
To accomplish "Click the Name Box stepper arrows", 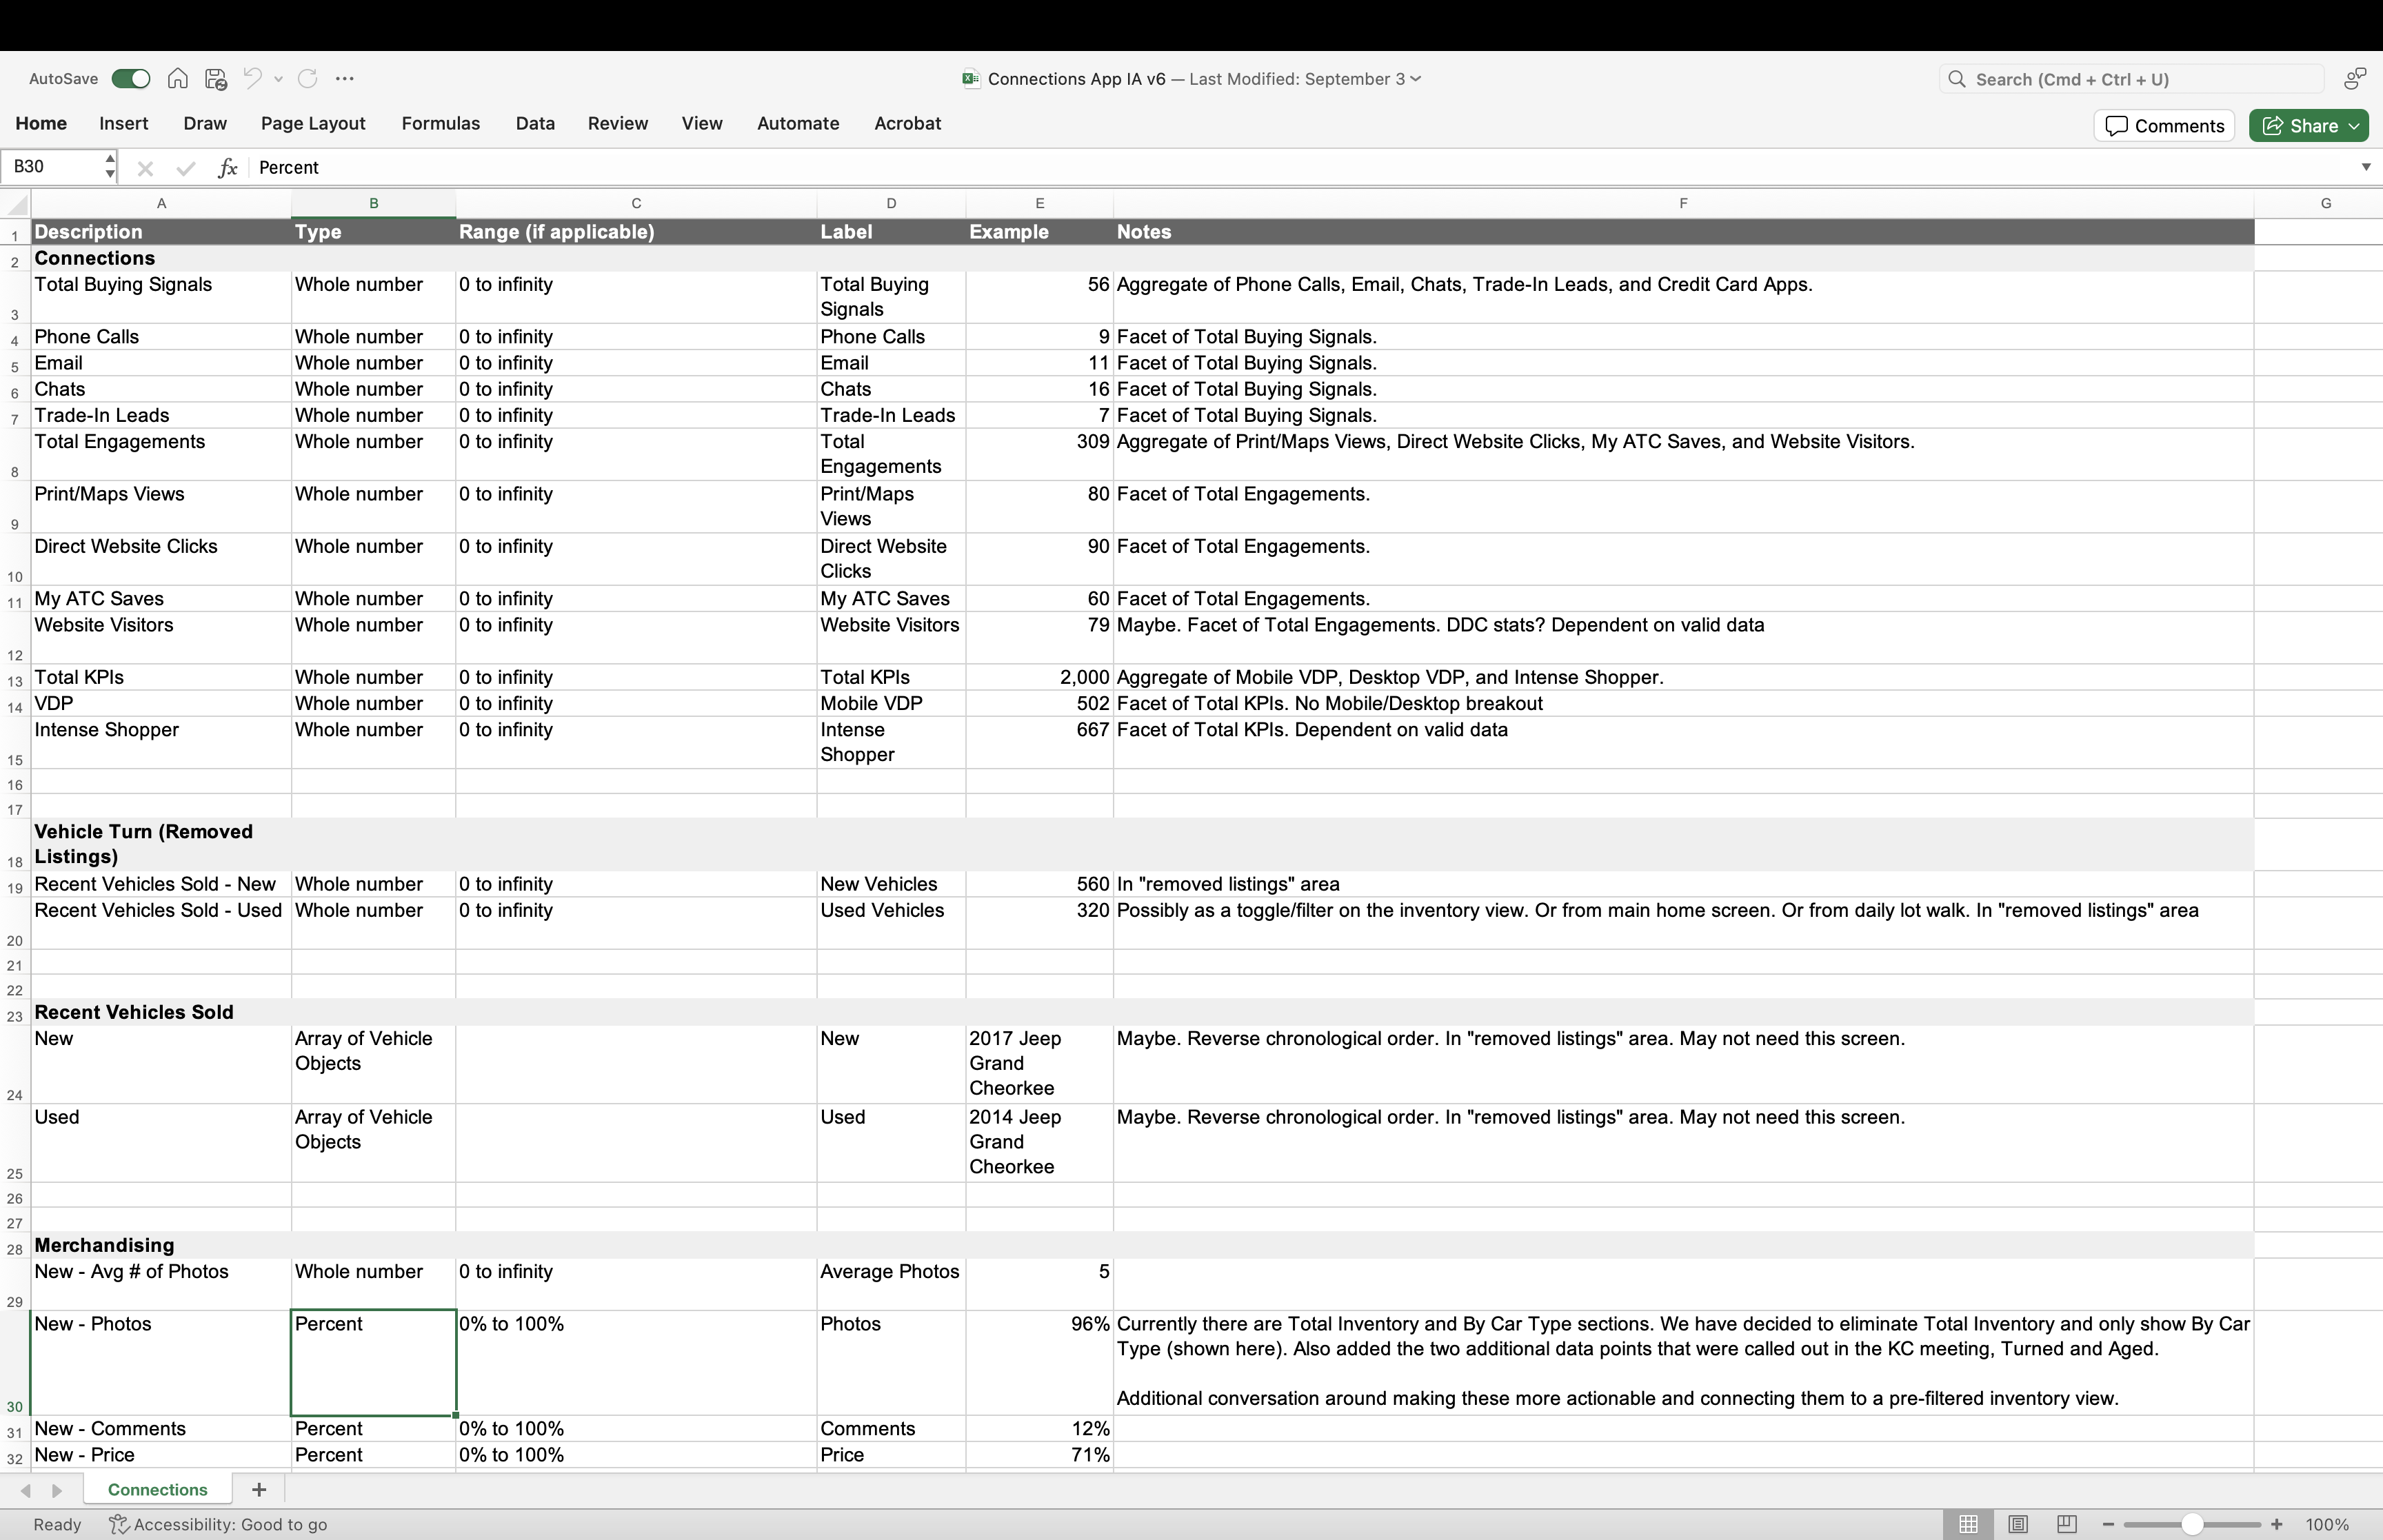I will tap(109, 167).
